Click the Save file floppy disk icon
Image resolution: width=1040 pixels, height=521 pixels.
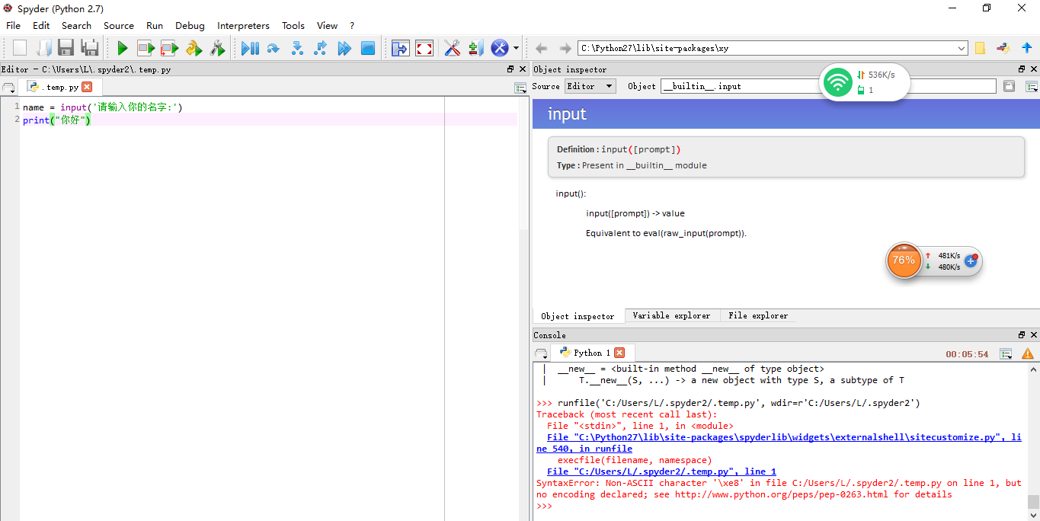pyautogui.click(x=66, y=49)
